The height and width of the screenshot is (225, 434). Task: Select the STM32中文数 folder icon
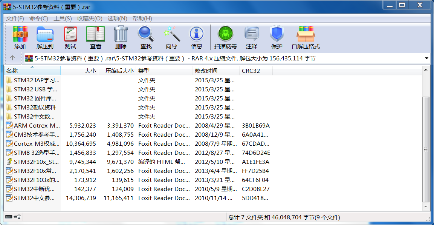(x=9, y=116)
